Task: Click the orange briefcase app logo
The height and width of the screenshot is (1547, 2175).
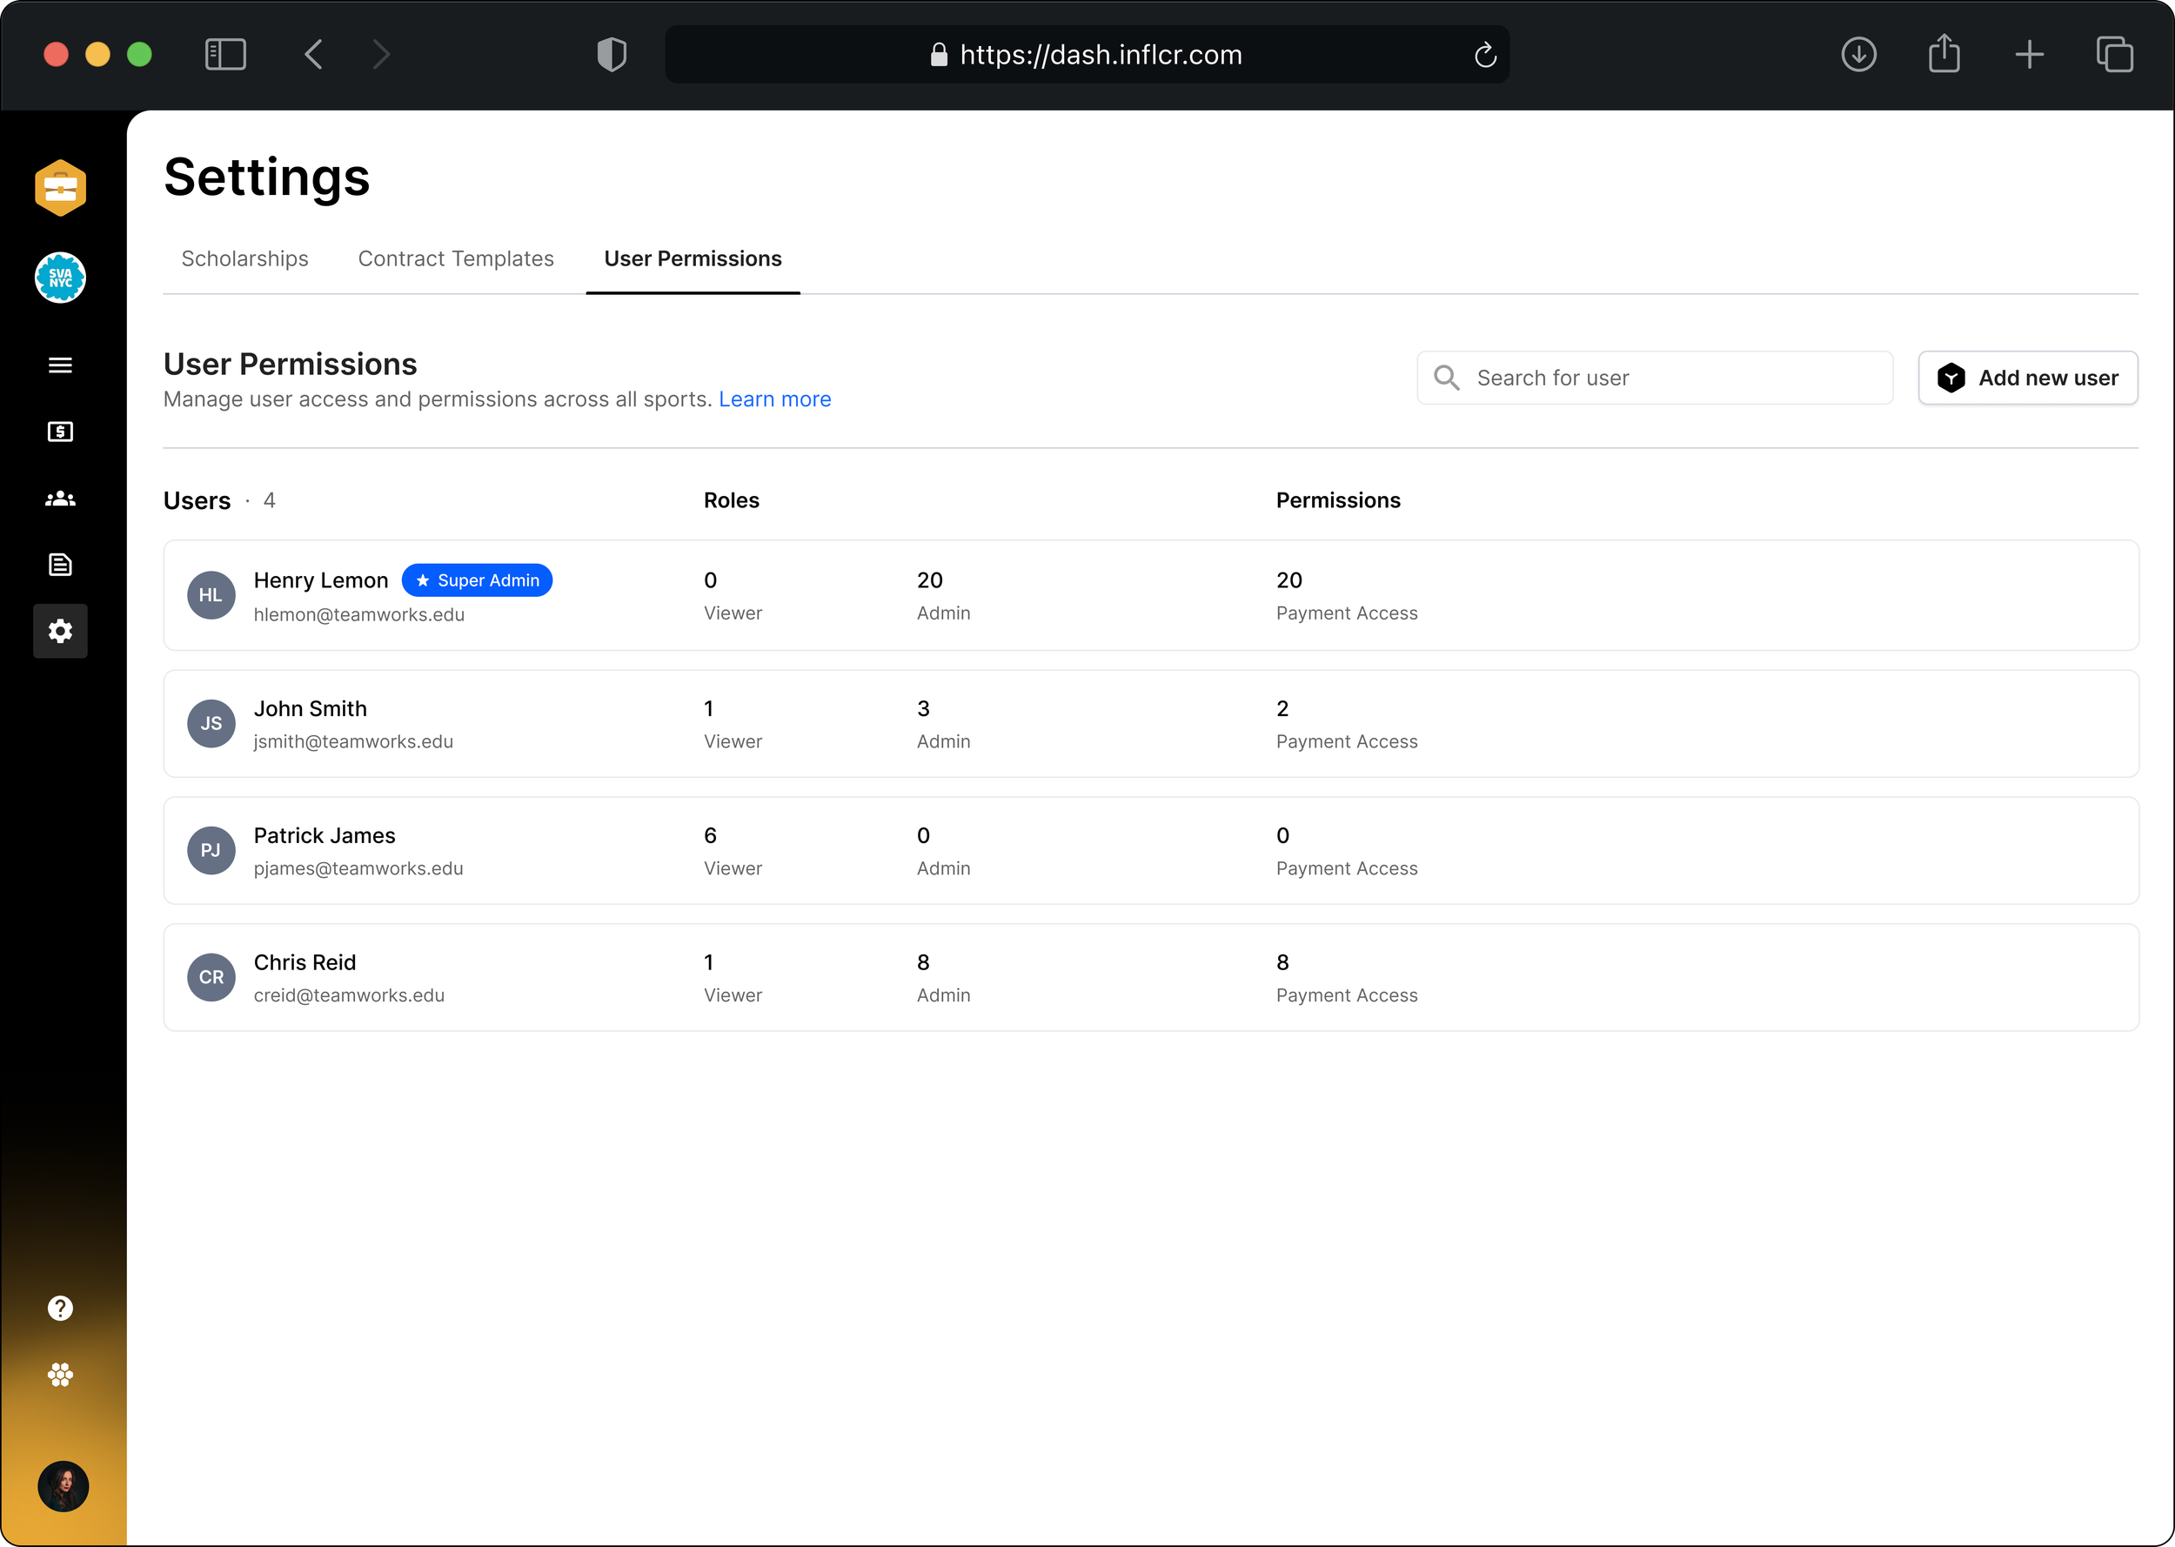Action: click(60, 188)
